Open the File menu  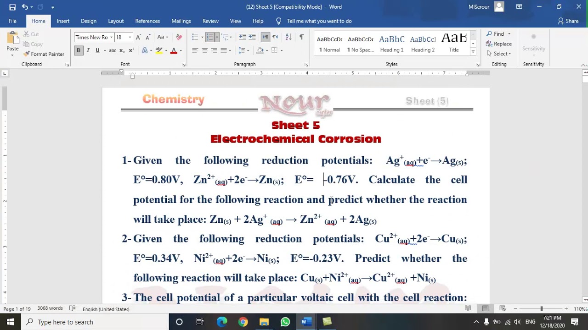12,21
